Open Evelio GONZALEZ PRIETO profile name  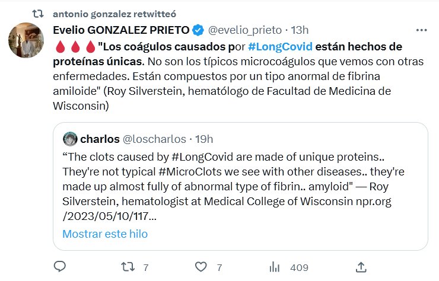pyautogui.click(x=120, y=30)
